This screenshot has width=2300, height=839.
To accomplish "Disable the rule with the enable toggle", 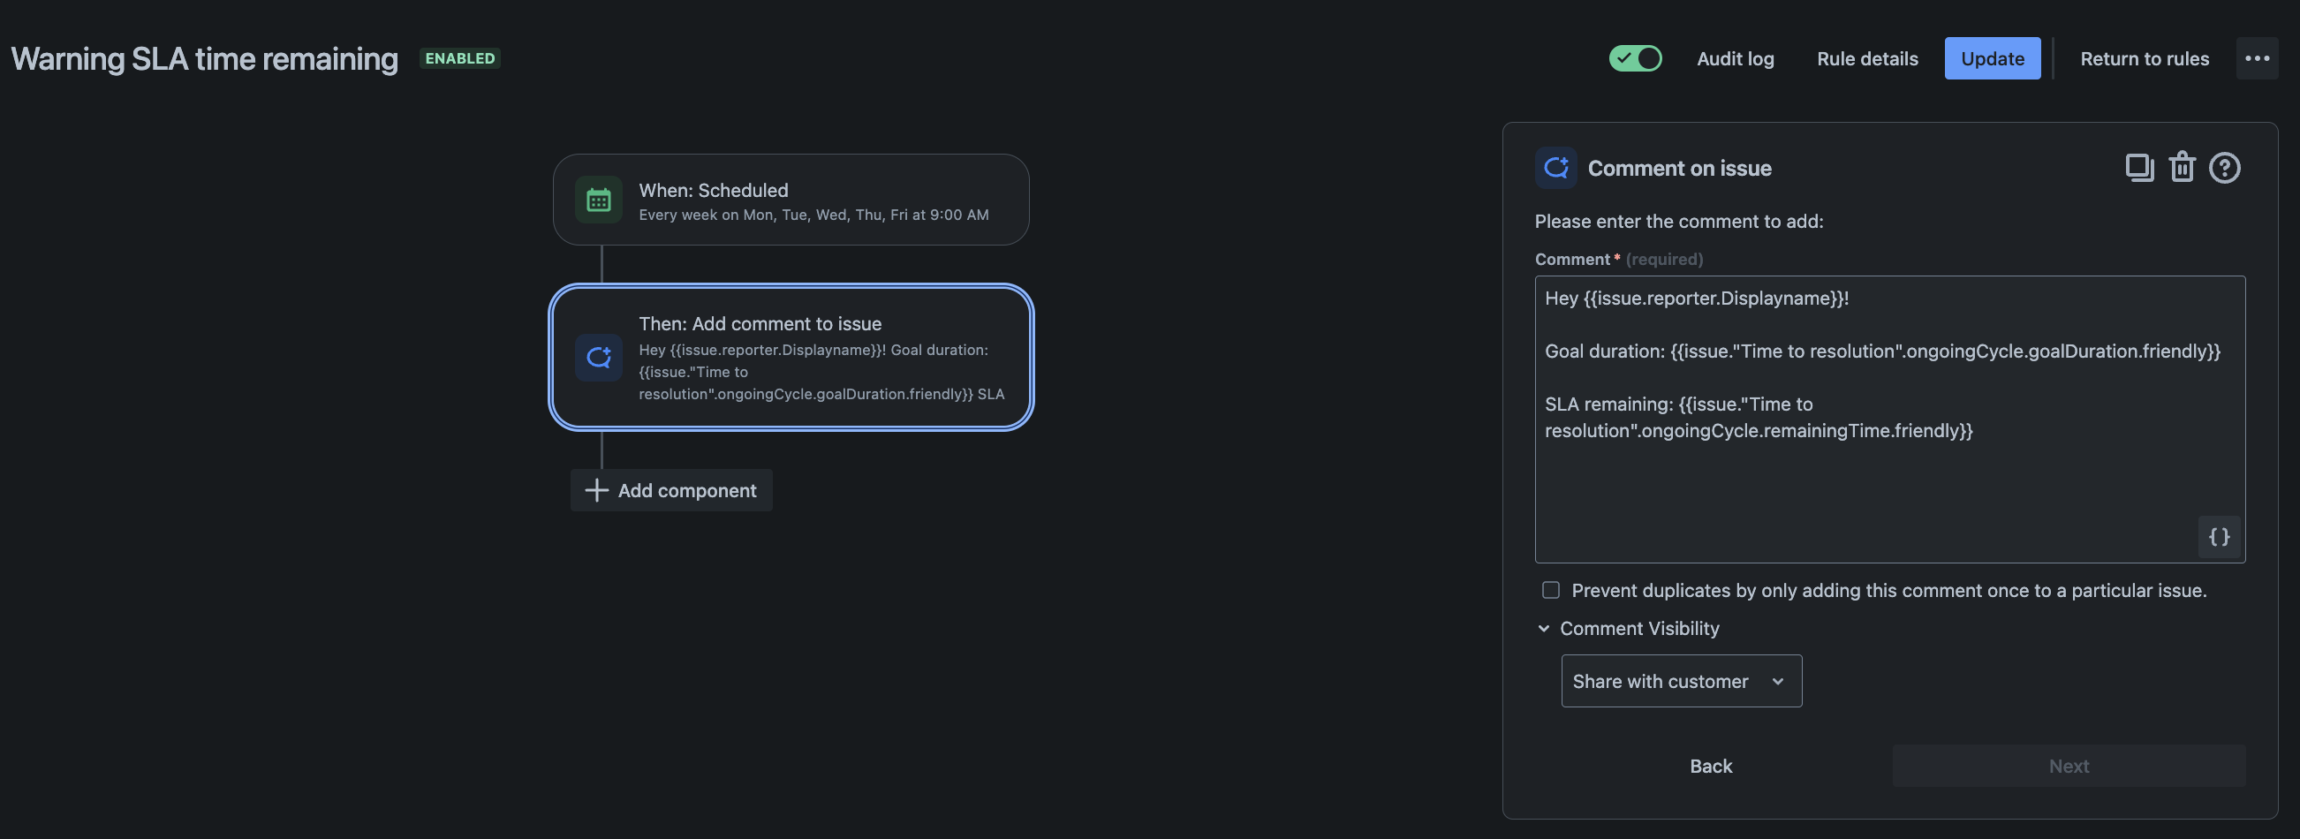I will click(x=1635, y=59).
